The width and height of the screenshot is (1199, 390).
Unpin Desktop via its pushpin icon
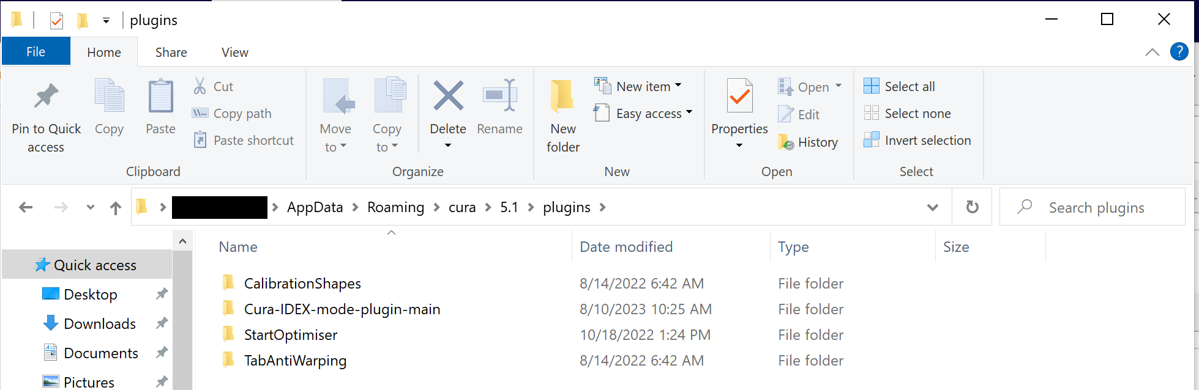pyautogui.click(x=162, y=294)
